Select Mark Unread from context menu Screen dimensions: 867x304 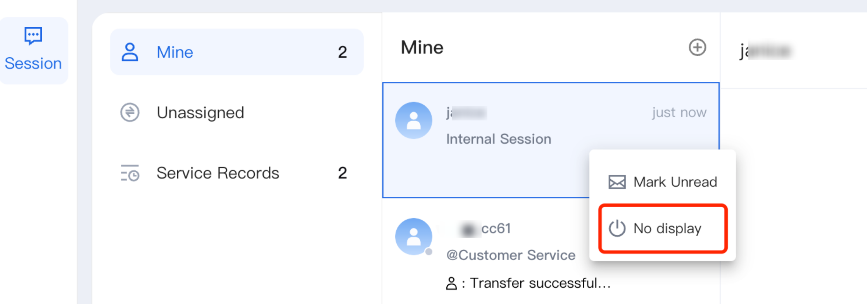click(675, 182)
